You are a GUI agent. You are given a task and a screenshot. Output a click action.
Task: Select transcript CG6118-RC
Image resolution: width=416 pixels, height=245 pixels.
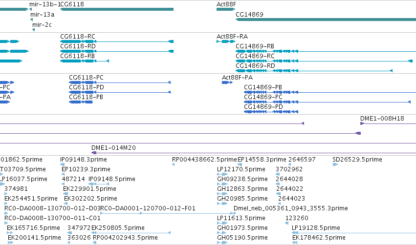tap(77, 37)
